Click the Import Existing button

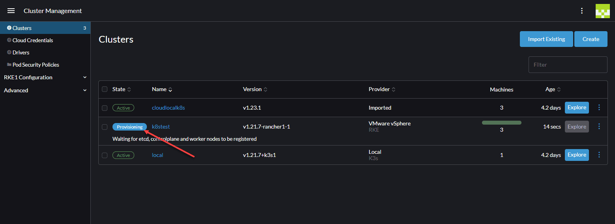546,39
